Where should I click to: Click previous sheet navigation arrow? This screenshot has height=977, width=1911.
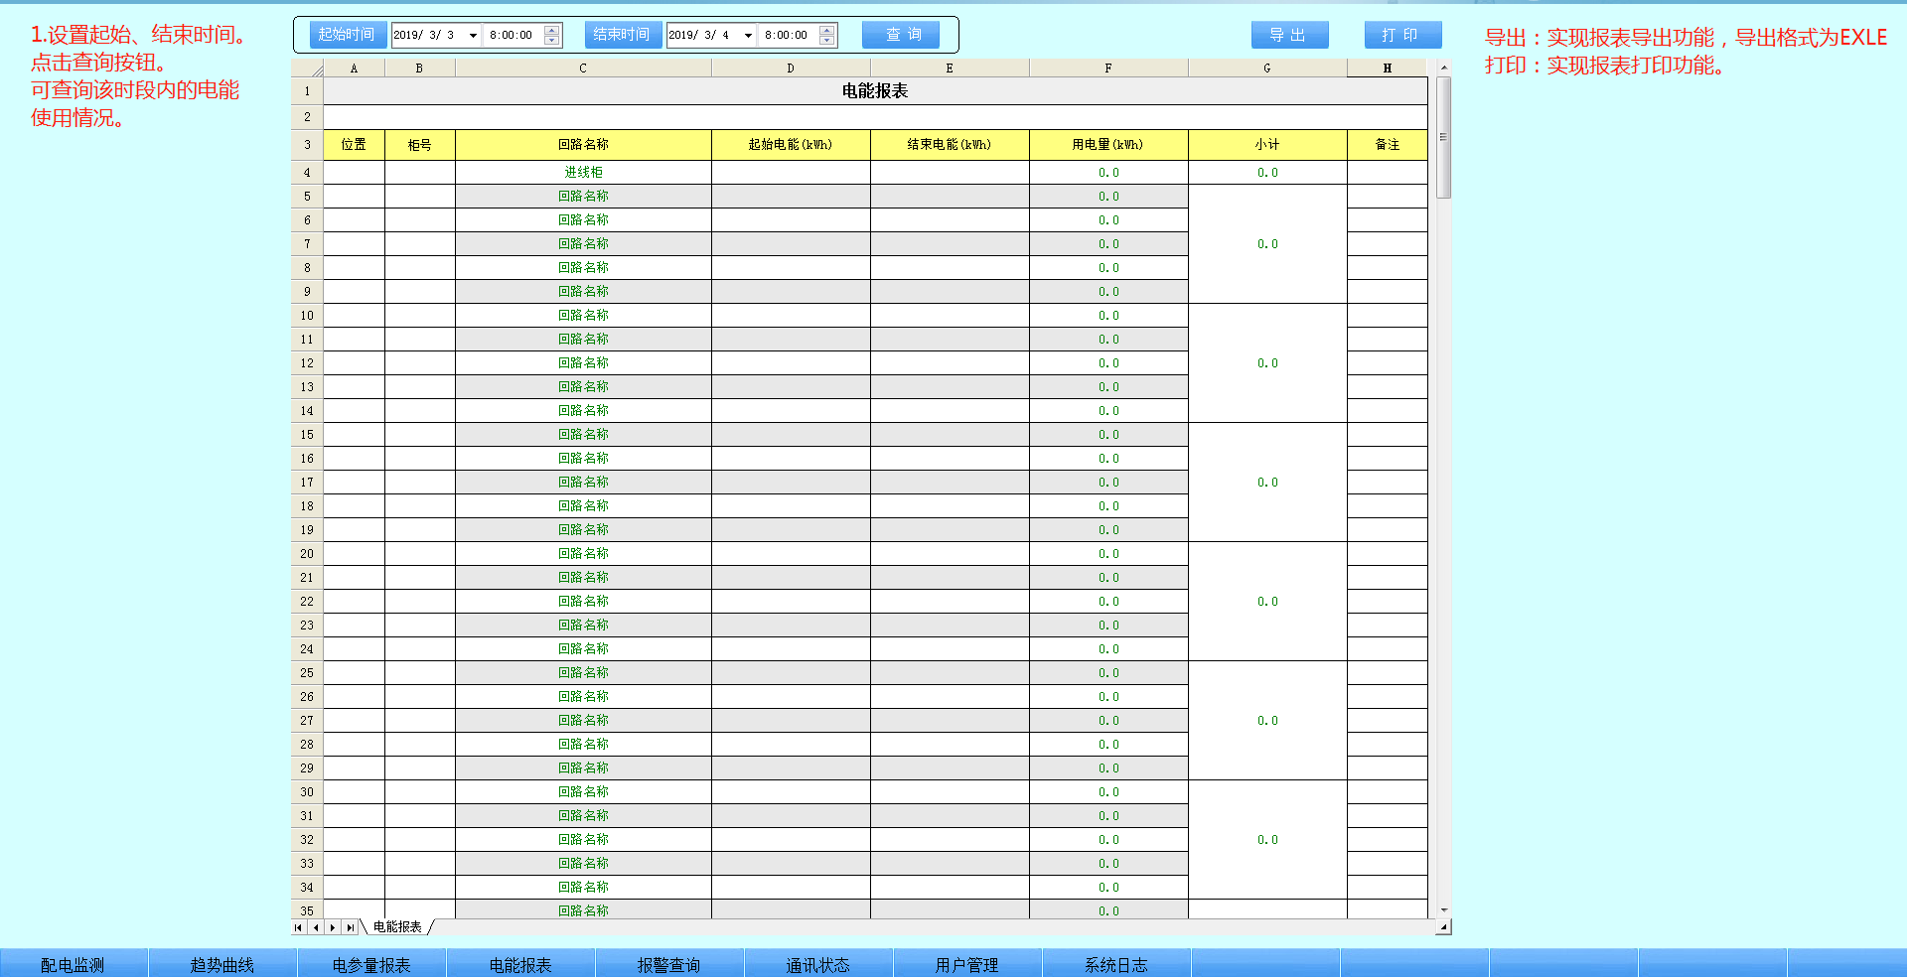point(316,927)
